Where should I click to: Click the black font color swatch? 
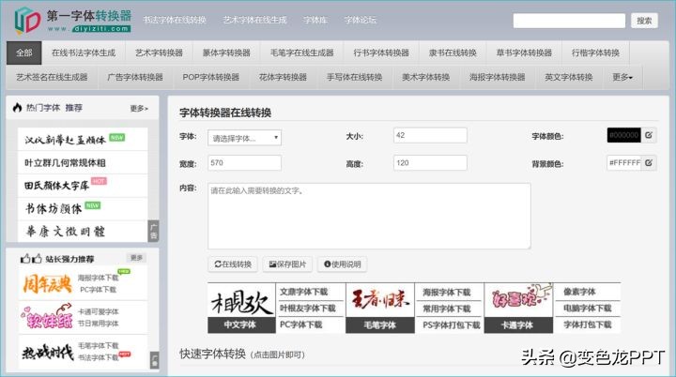[623, 135]
